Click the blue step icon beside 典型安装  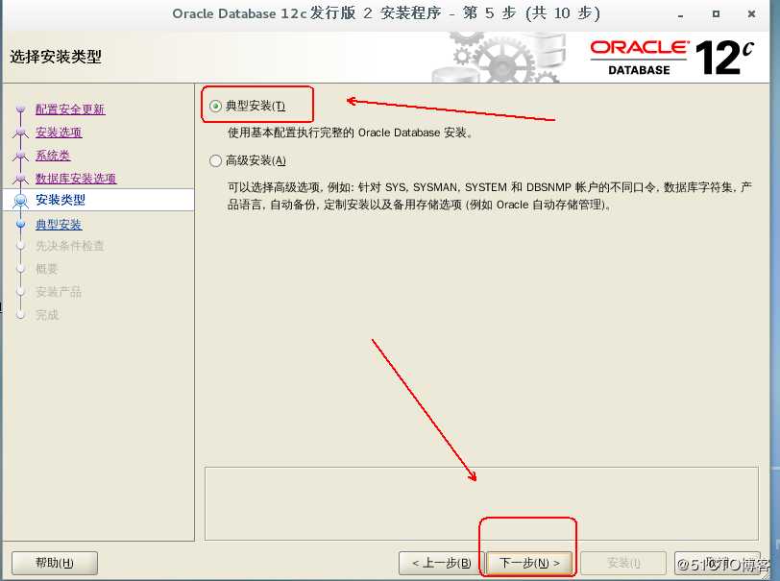20,224
